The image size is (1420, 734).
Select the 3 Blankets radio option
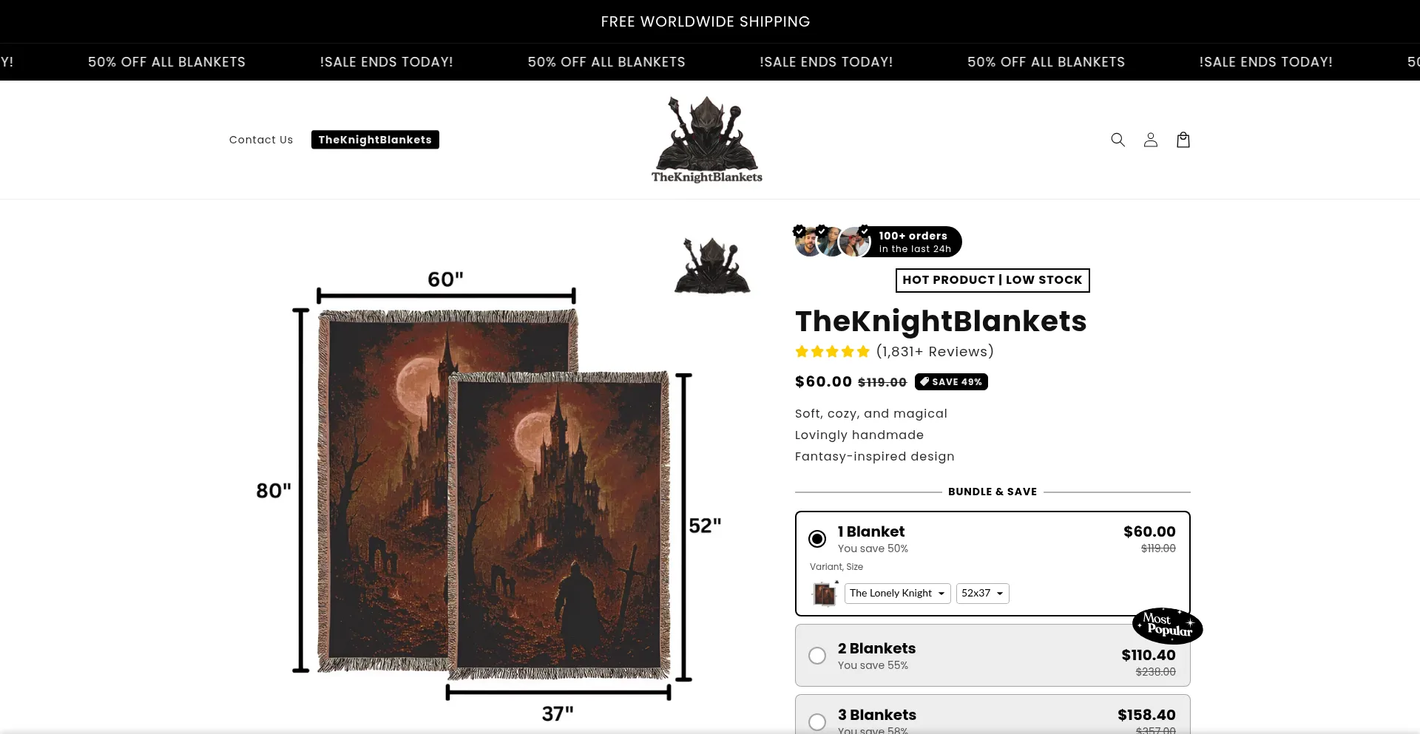pyautogui.click(x=817, y=722)
